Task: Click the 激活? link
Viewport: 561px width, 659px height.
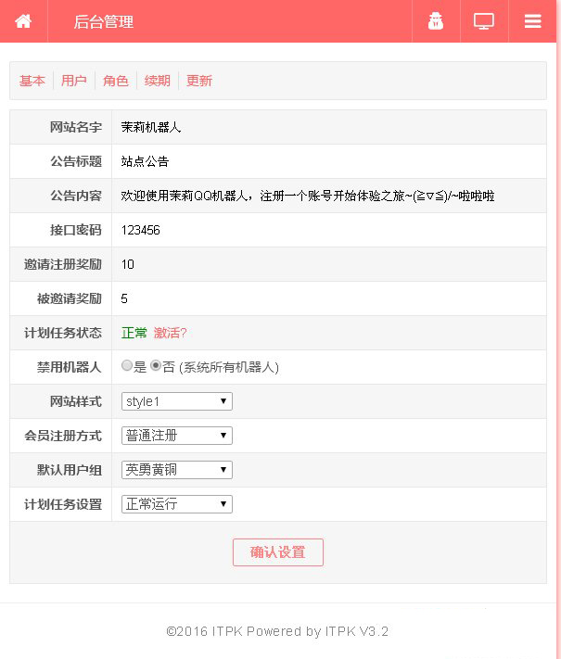Action: [x=170, y=333]
